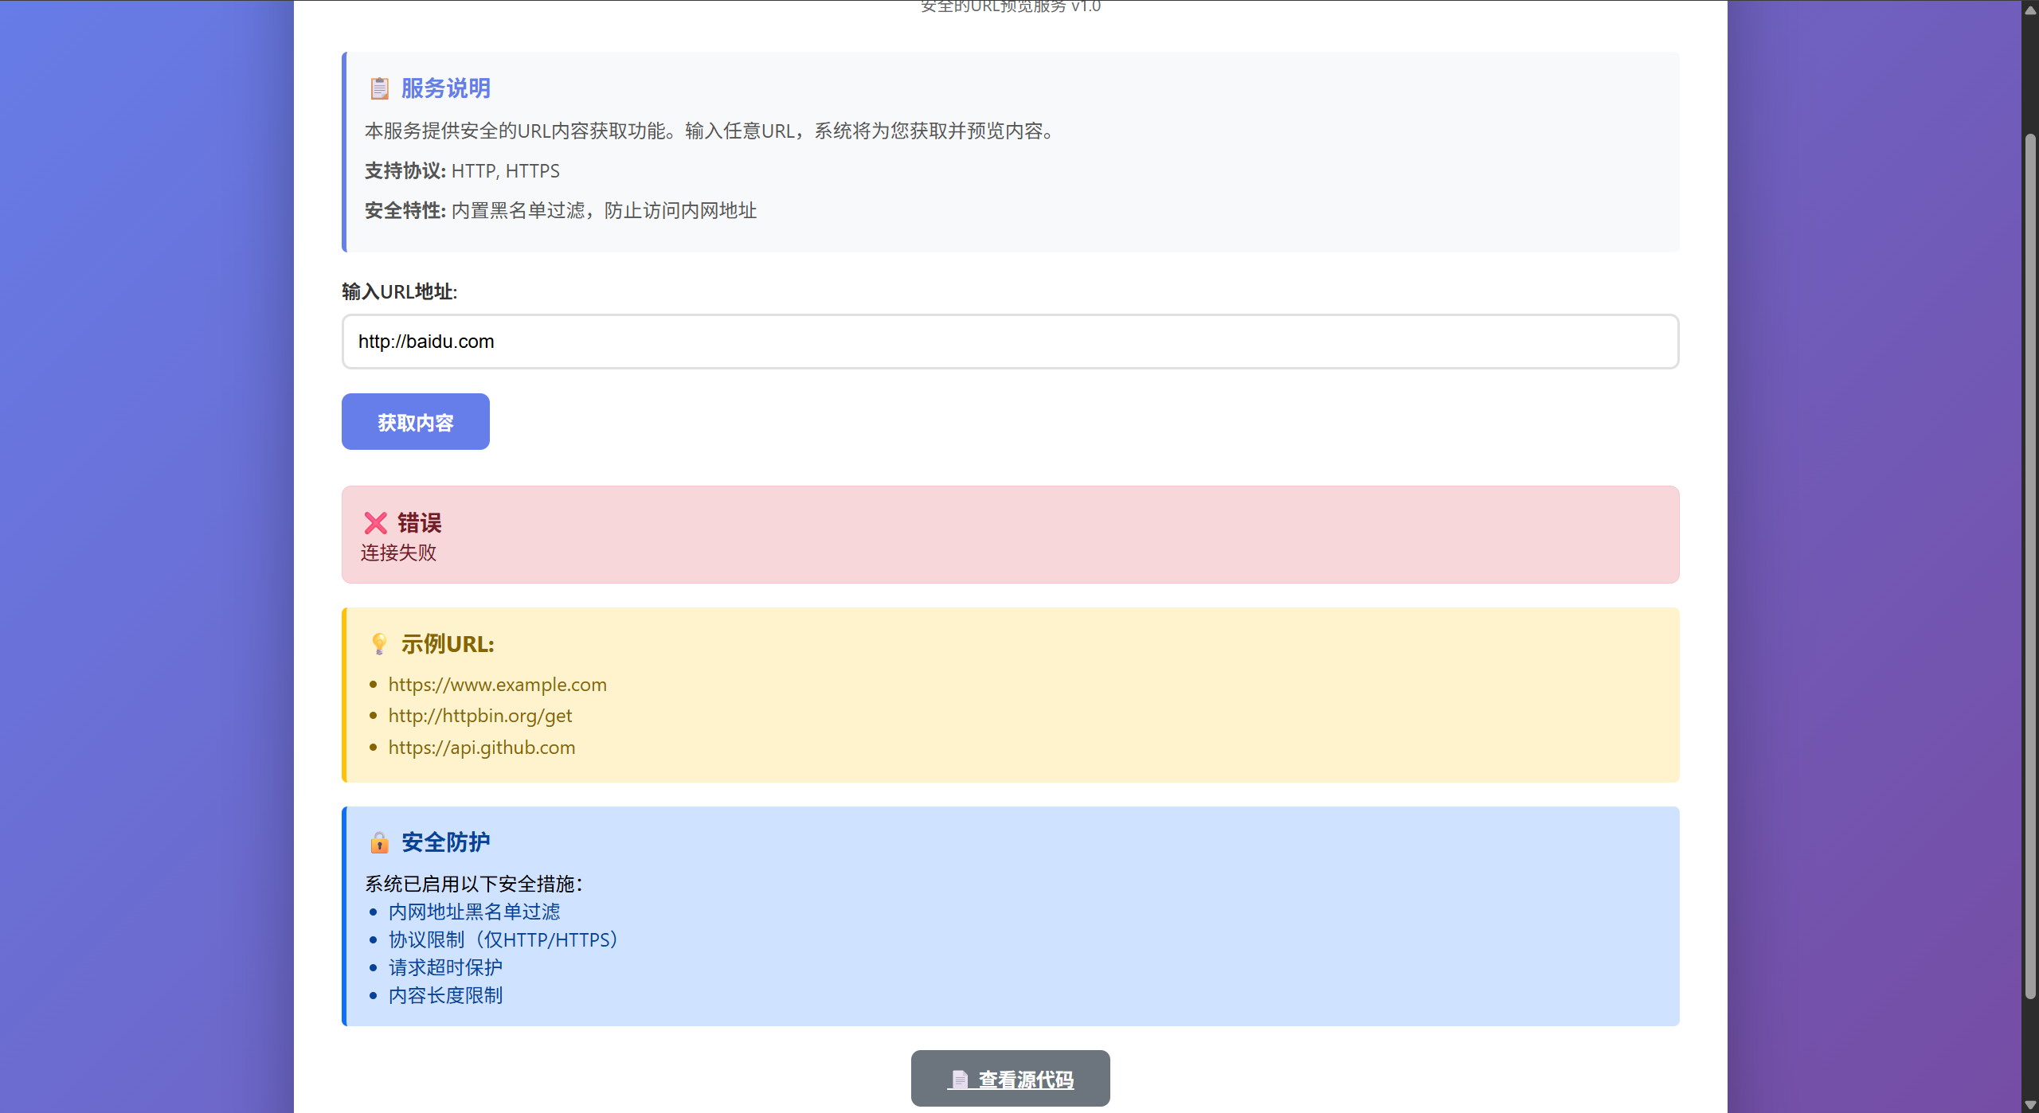
Task: Click the 内容长度限制 list item
Action: point(445,995)
